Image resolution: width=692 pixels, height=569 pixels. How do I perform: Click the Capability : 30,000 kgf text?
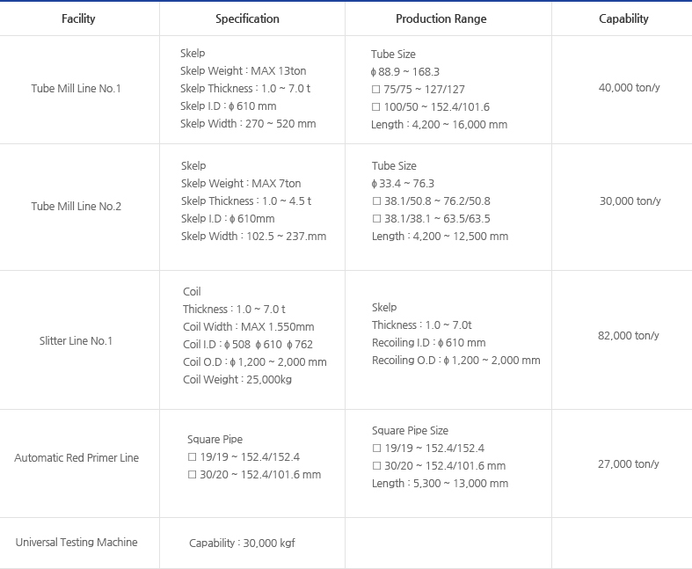tap(242, 543)
